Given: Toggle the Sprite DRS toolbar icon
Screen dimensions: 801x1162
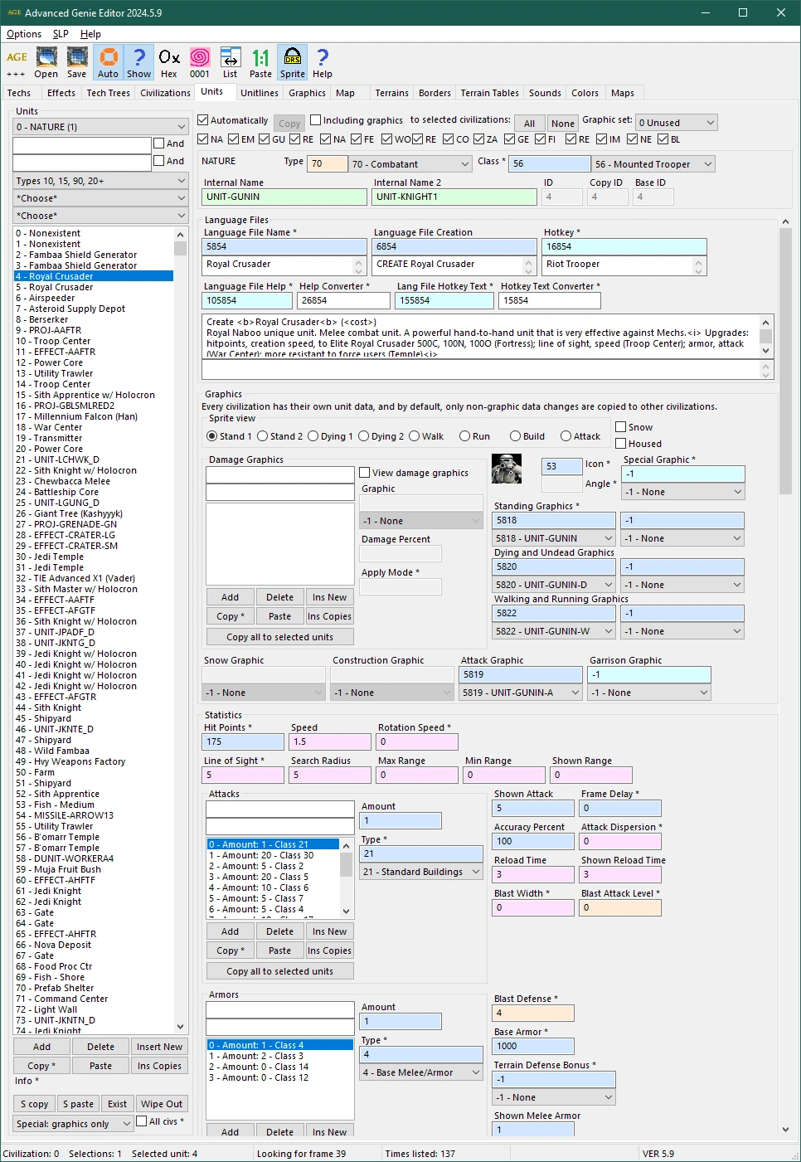Looking at the screenshot, I should point(292,63).
